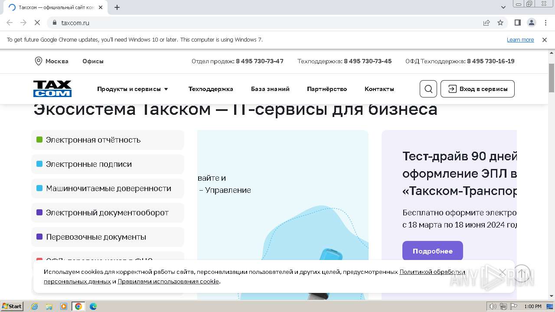
Task: Stop page loading with X icon
Action: [x=37, y=23]
